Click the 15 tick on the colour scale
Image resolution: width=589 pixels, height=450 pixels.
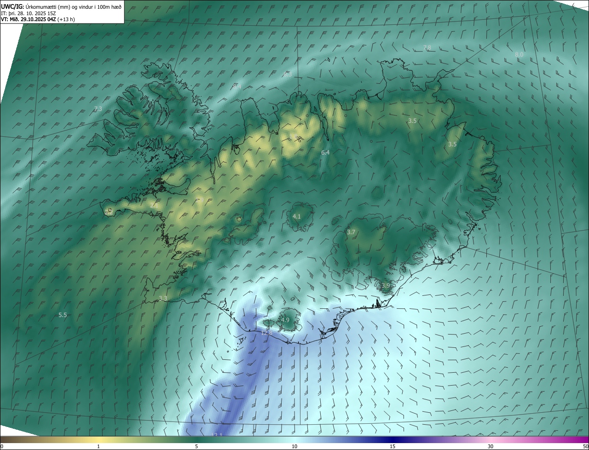[393, 446]
